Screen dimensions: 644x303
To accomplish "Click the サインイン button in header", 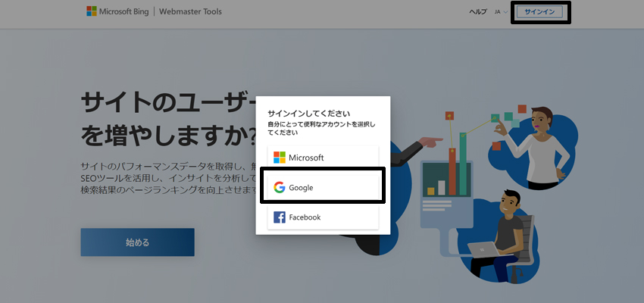I will [x=539, y=12].
